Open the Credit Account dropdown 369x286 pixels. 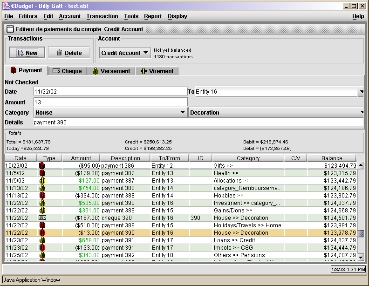pos(125,53)
